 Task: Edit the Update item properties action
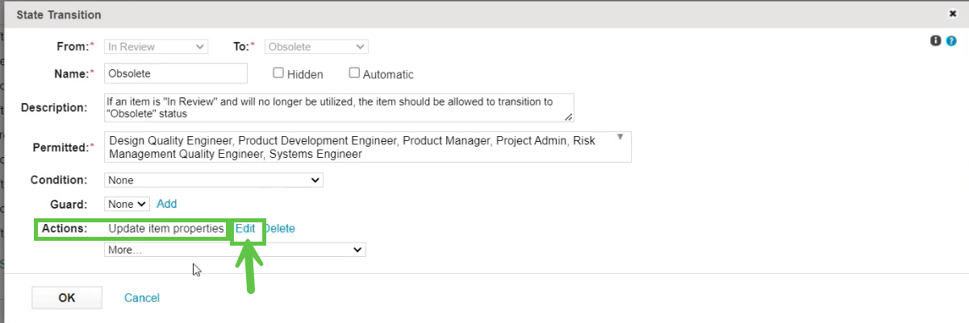point(245,229)
